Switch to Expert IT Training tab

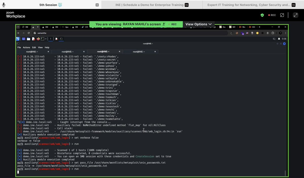coord(253,5)
